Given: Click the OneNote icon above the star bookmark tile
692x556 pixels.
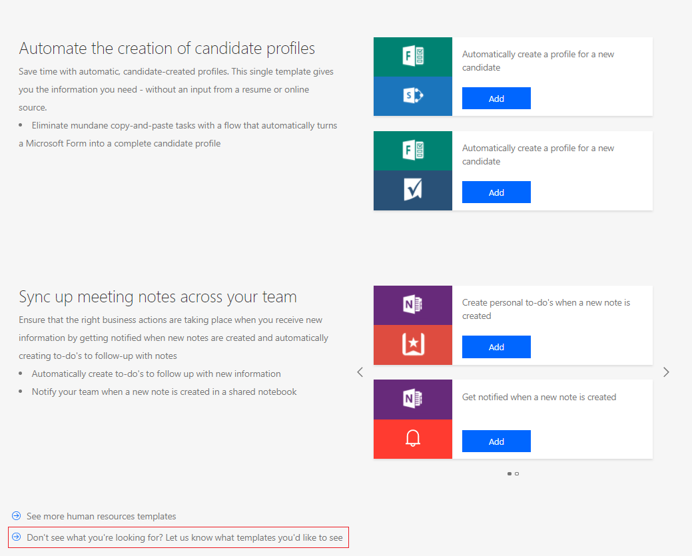Looking at the screenshot, I should coord(413,305).
